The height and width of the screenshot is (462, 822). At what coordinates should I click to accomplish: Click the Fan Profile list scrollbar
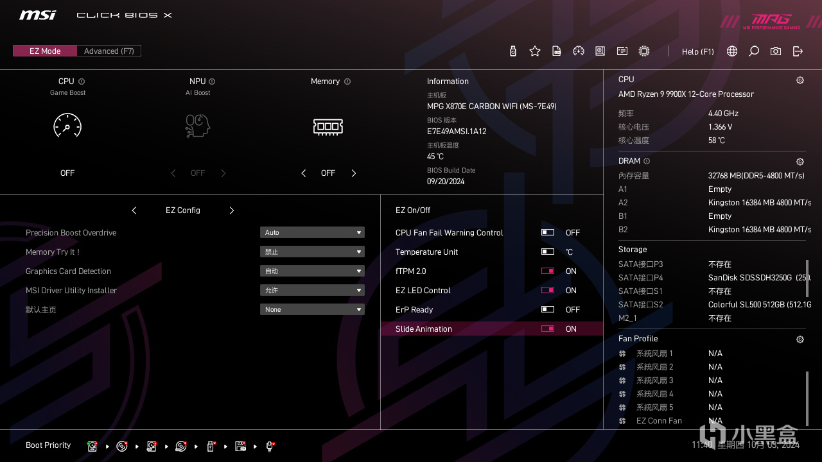coord(807,398)
